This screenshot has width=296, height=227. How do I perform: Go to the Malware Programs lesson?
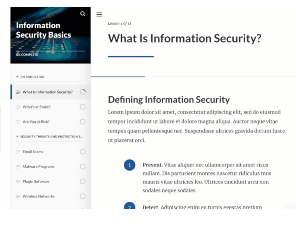pos(51,166)
